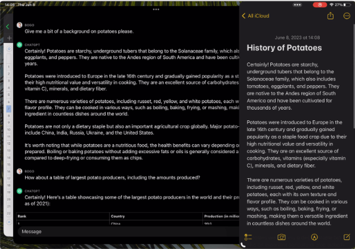The width and height of the screenshot is (355, 249).
Task: Tap the red screen recording indicator
Action: [x=320, y=5]
